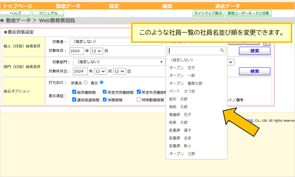
Task: Toggle 遅刻早退時間 checkbox
Action: [74, 100]
